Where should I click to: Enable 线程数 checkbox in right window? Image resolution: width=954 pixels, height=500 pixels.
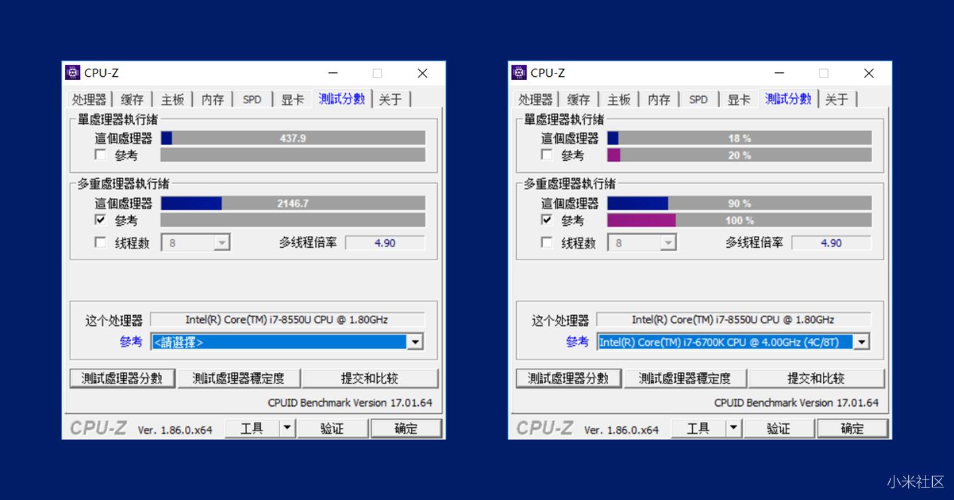click(547, 243)
